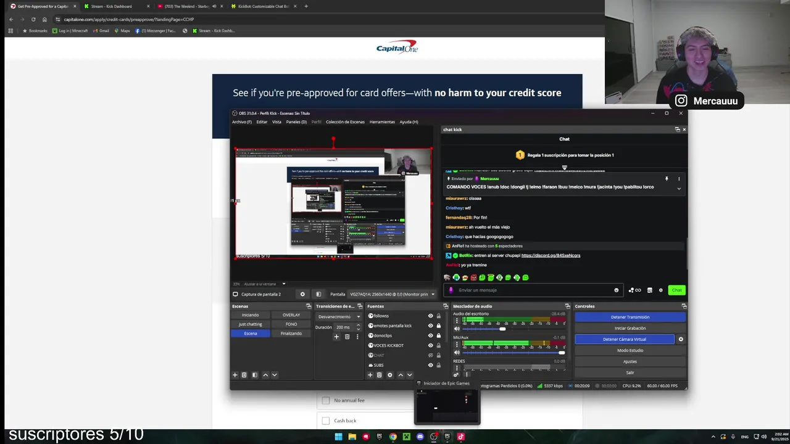Show the hidden CHAT source
Screen dimensions: 790x444
(431, 355)
